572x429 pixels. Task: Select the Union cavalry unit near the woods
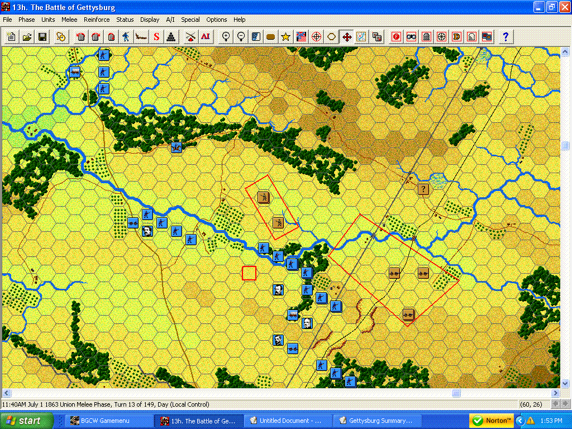(176, 147)
